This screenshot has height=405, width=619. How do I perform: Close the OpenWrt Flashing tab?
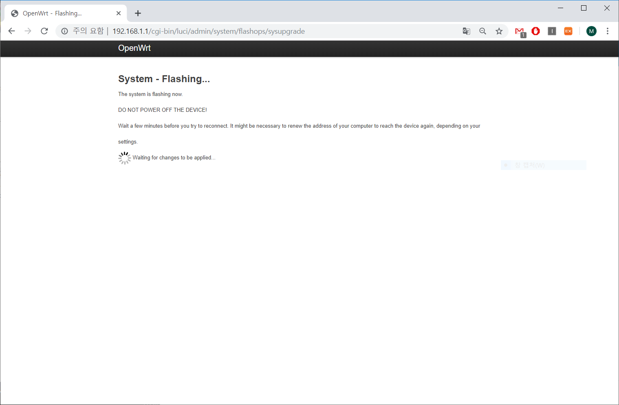[119, 13]
